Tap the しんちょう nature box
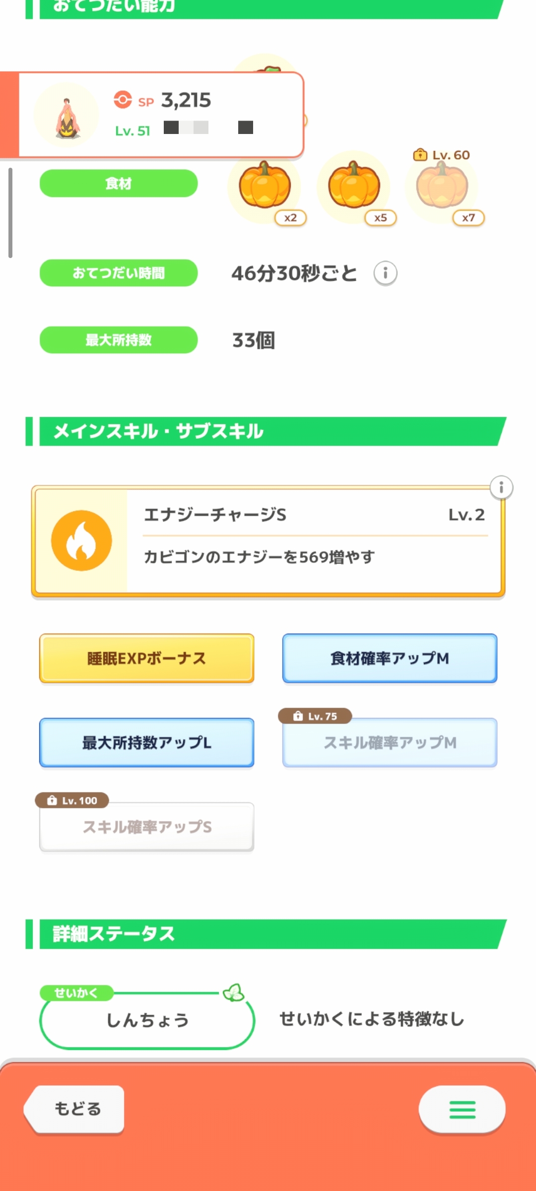The width and height of the screenshot is (536, 1191). (147, 1020)
